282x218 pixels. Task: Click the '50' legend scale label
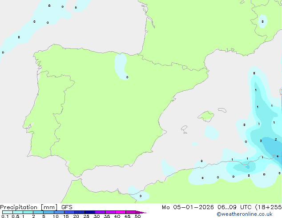tap(137, 216)
